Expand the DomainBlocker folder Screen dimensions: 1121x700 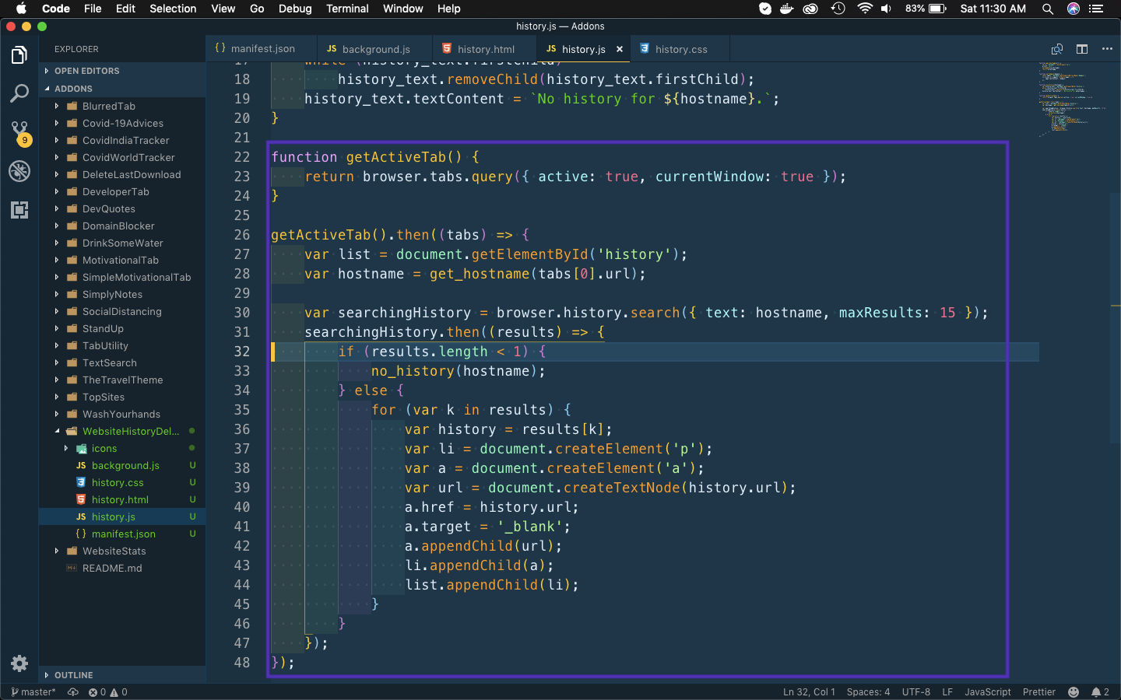(122, 226)
